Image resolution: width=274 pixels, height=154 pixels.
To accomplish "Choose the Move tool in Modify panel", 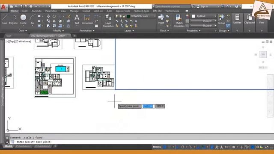I will [48, 16].
